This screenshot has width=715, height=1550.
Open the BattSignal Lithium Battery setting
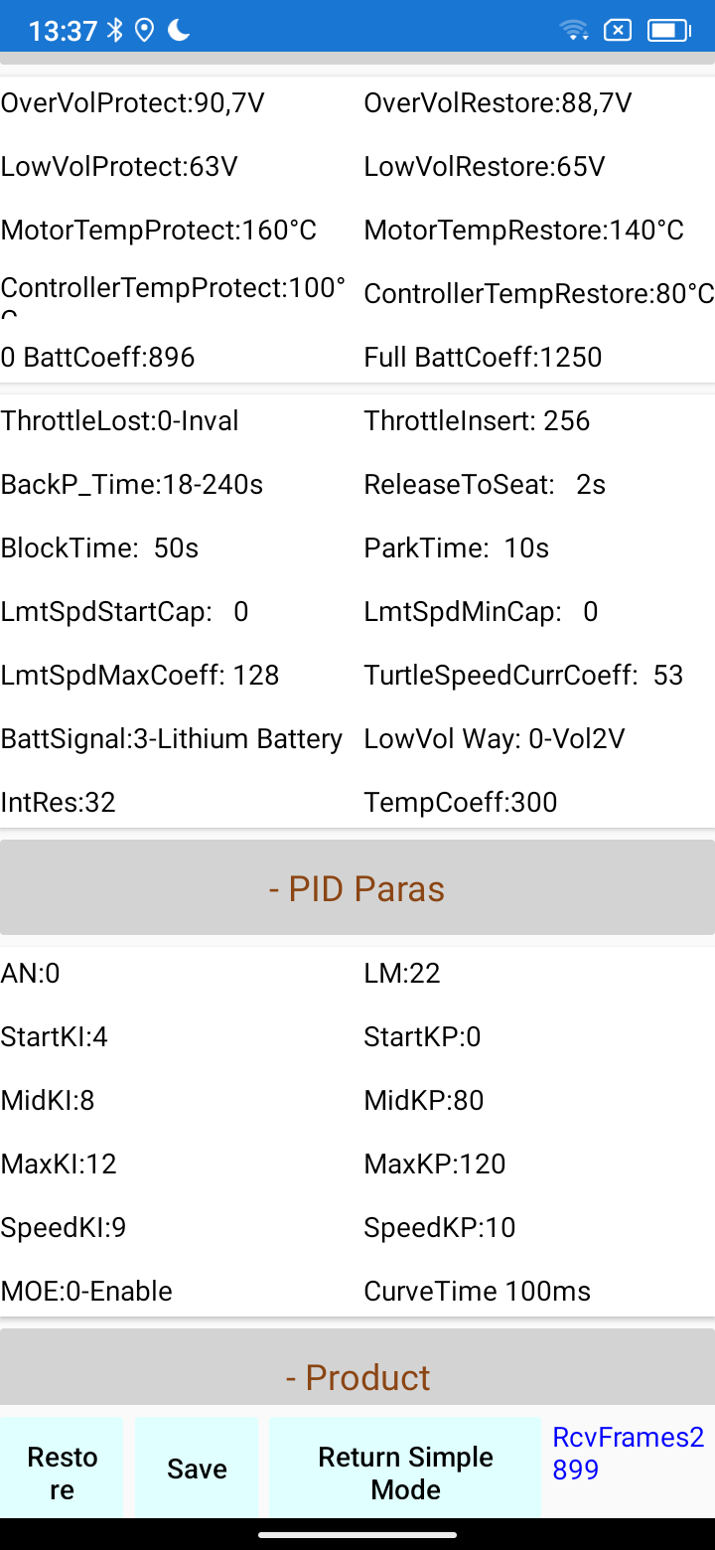[x=172, y=739]
